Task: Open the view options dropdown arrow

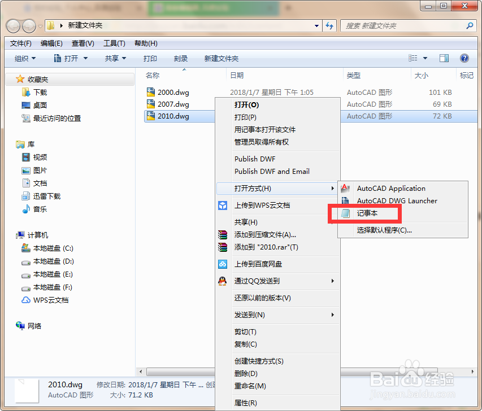Action: (x=425, y=58)
